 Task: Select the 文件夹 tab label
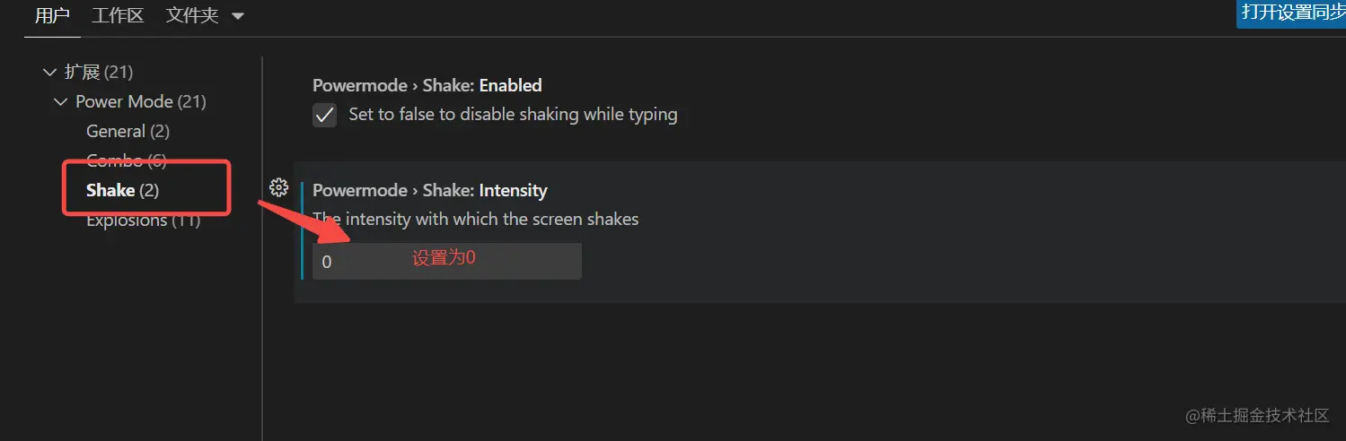[x=192, y=16]
